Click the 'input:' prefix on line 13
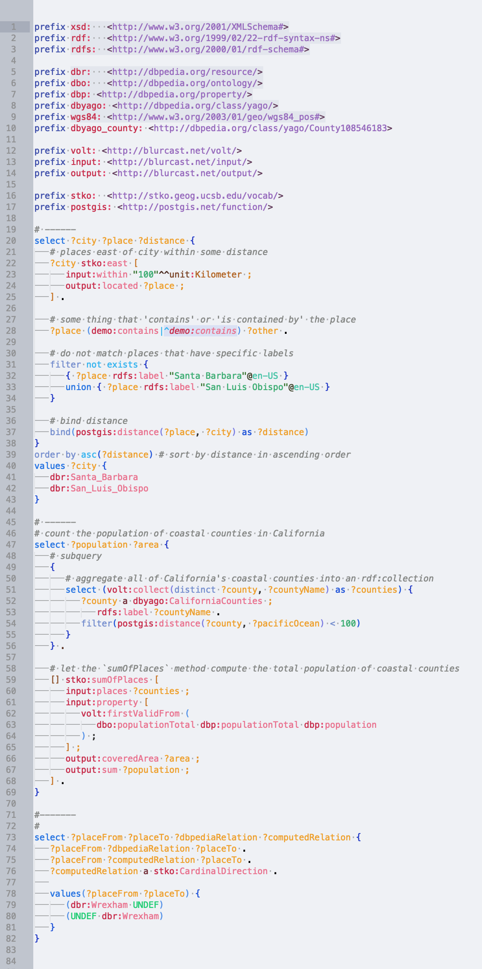 coord(86,162)
